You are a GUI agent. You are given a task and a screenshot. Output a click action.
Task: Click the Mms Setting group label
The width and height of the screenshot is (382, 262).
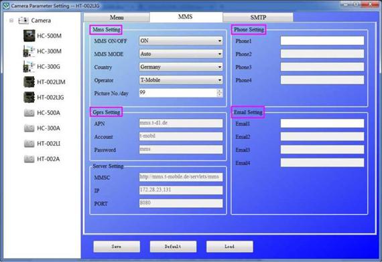coord(106,29)
